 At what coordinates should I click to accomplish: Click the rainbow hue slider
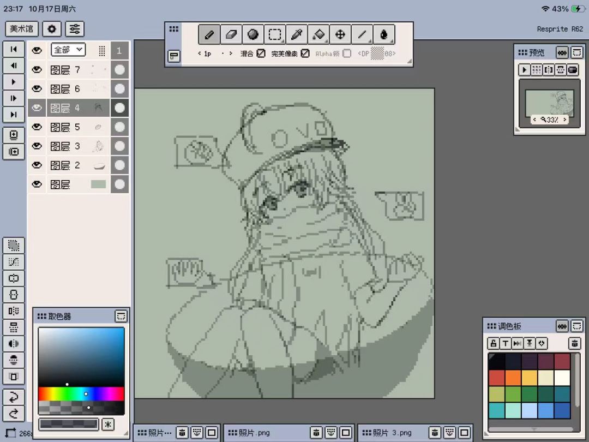pos(81,394)
